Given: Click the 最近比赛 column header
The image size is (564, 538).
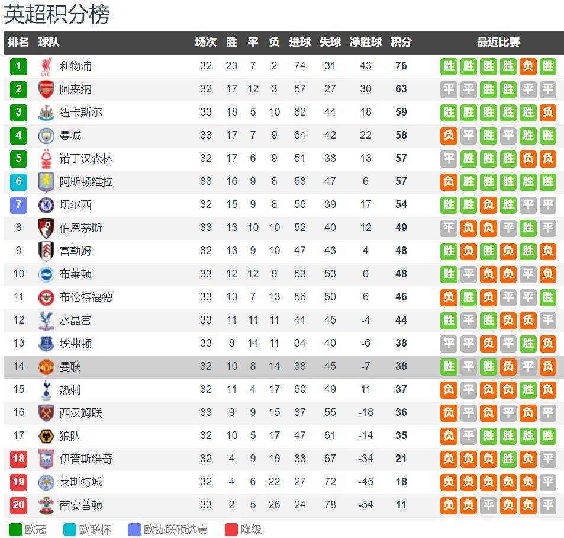Looking at the screenshot, I should click(498, 43).
